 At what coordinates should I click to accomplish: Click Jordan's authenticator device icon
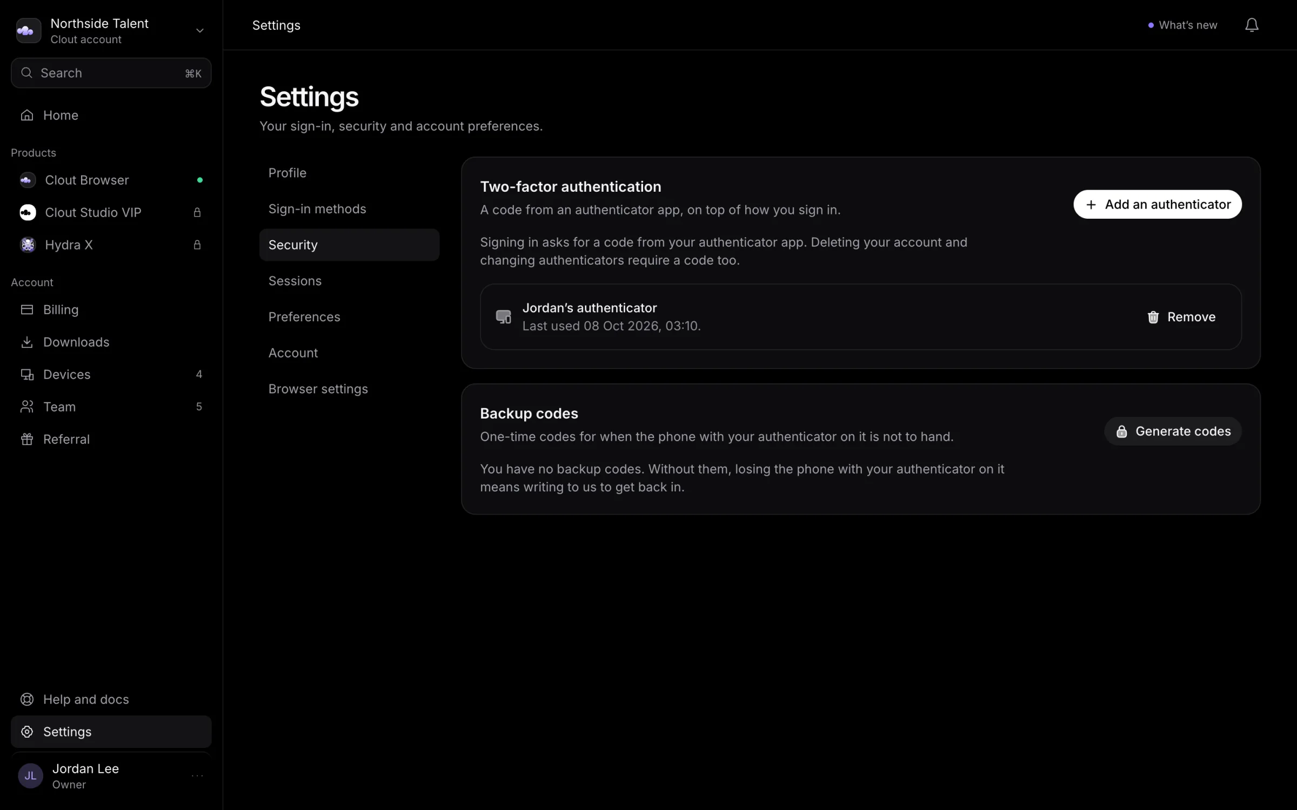point(503,317)
